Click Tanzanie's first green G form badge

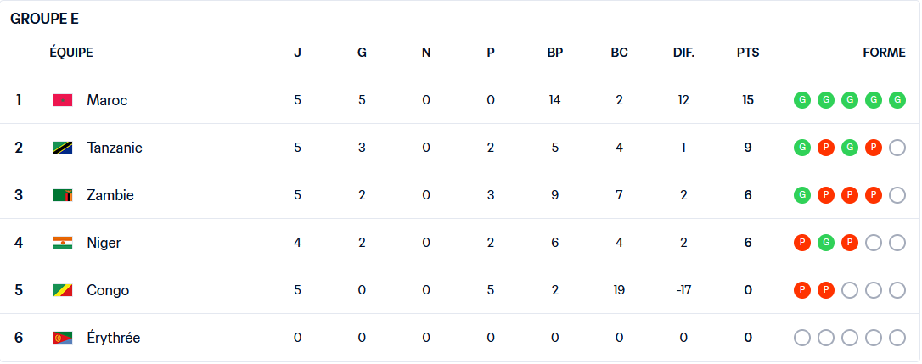point(802,148)
